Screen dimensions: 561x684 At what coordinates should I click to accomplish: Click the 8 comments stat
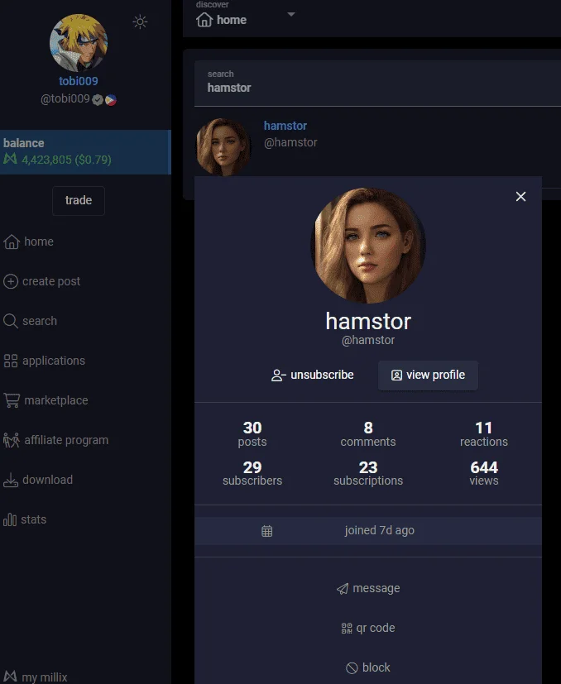coord(368,434)
